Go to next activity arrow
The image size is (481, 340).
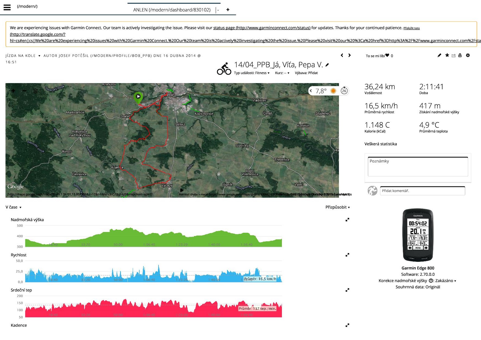349,55
